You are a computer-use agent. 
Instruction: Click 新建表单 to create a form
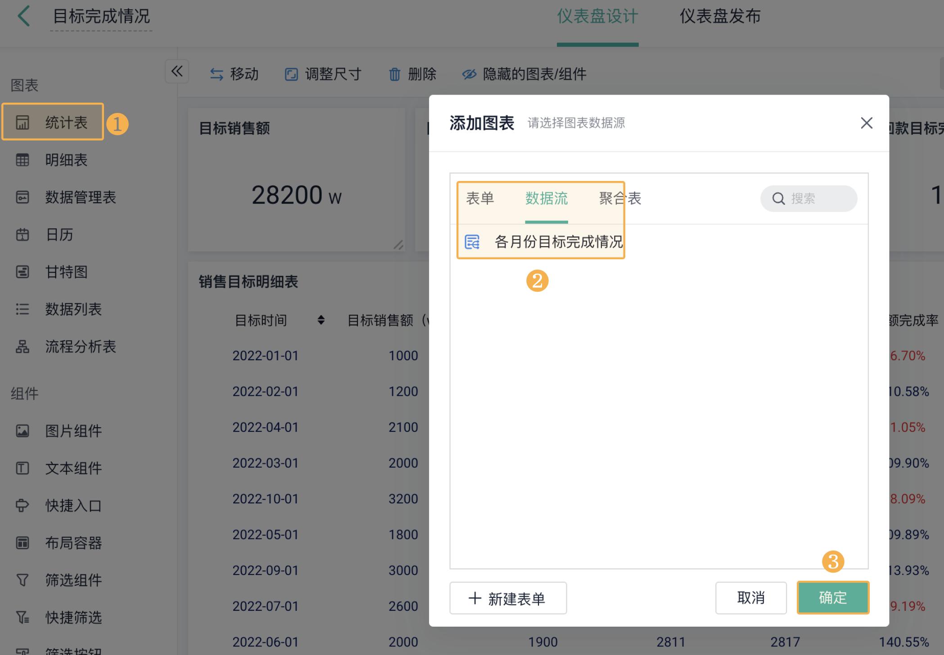click(x=508, y=598)
